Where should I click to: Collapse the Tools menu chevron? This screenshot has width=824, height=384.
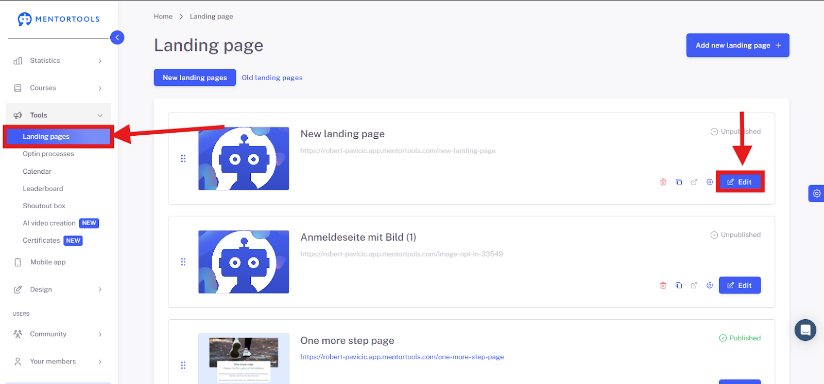tap(100, 115)
